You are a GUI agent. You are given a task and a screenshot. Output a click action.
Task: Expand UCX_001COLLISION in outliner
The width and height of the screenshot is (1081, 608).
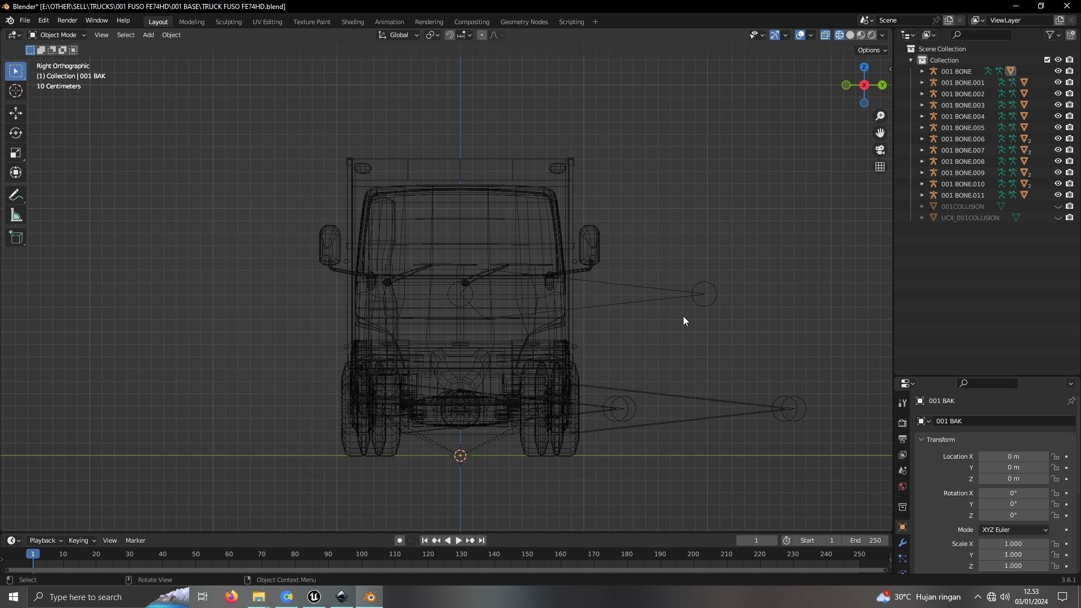[922, 218]
